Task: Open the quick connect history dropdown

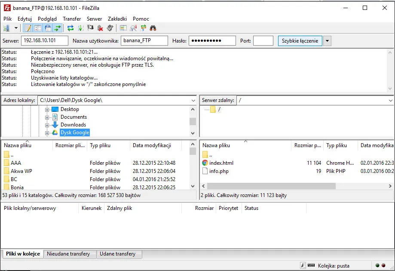Action: click(327, 41)
